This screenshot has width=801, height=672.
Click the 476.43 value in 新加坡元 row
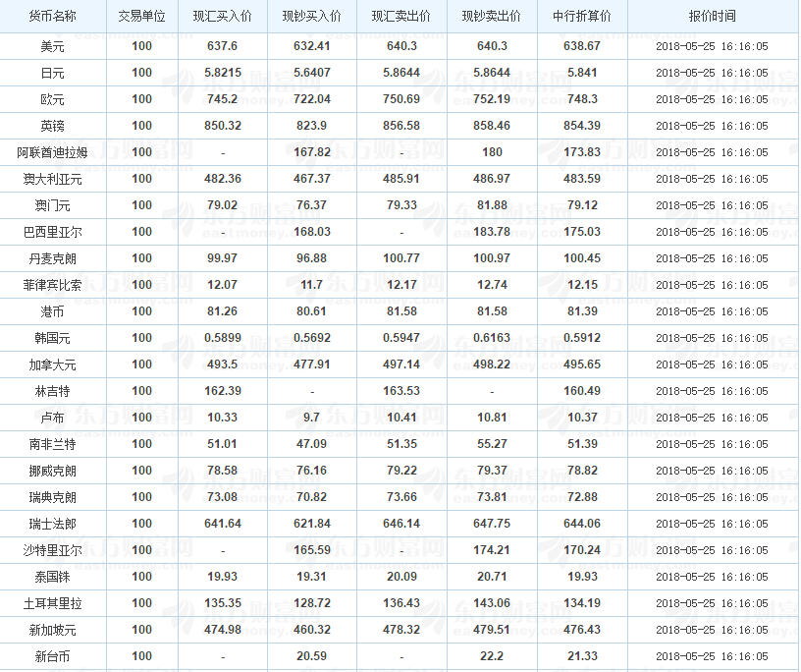point(582,630)
